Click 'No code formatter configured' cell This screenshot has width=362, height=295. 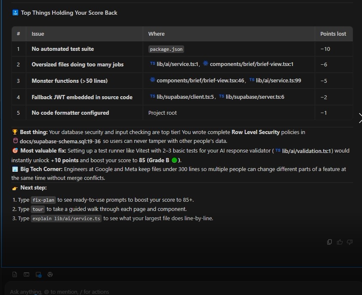pos(70,113)
